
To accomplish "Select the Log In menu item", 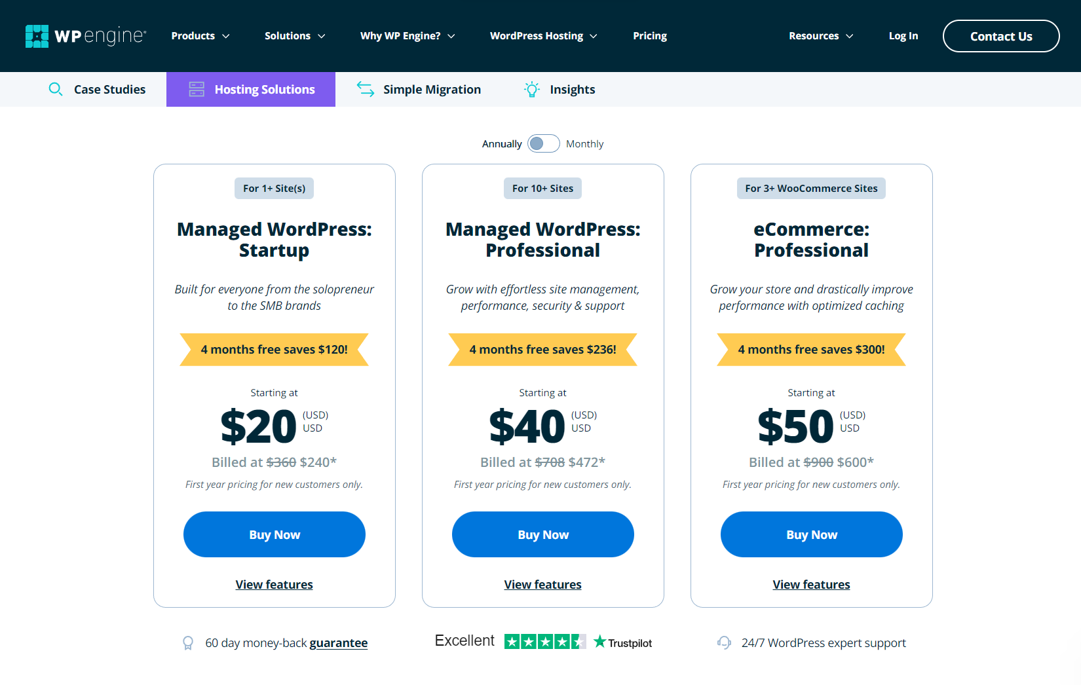I will pos(903,36).
